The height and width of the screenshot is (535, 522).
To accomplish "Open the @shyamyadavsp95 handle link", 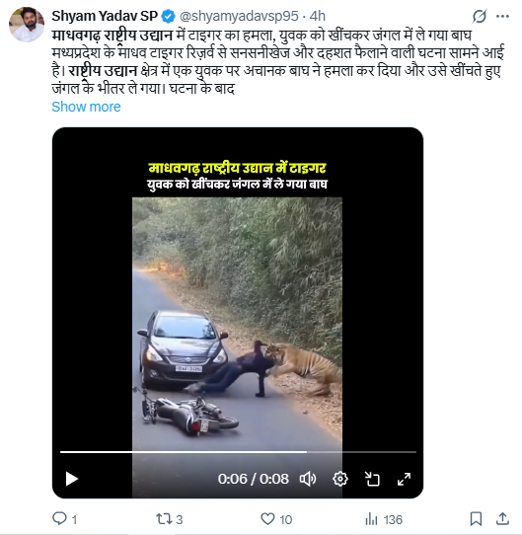I will pos(239,16).
